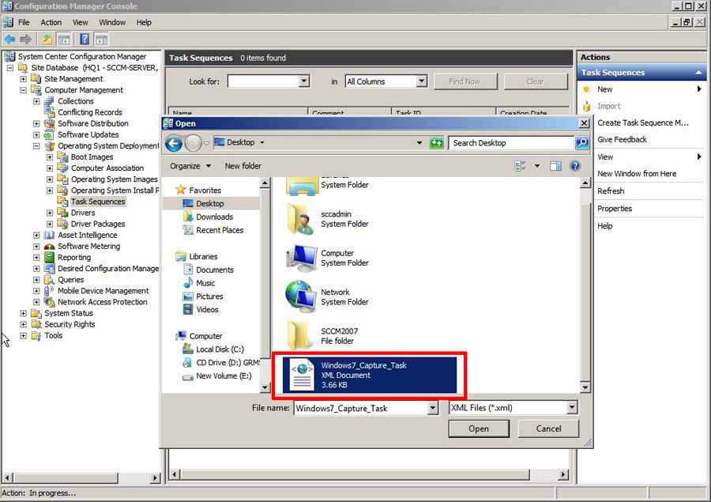Open the Window menu
This screenshot has height=502, width=711.
click(112, 22)
